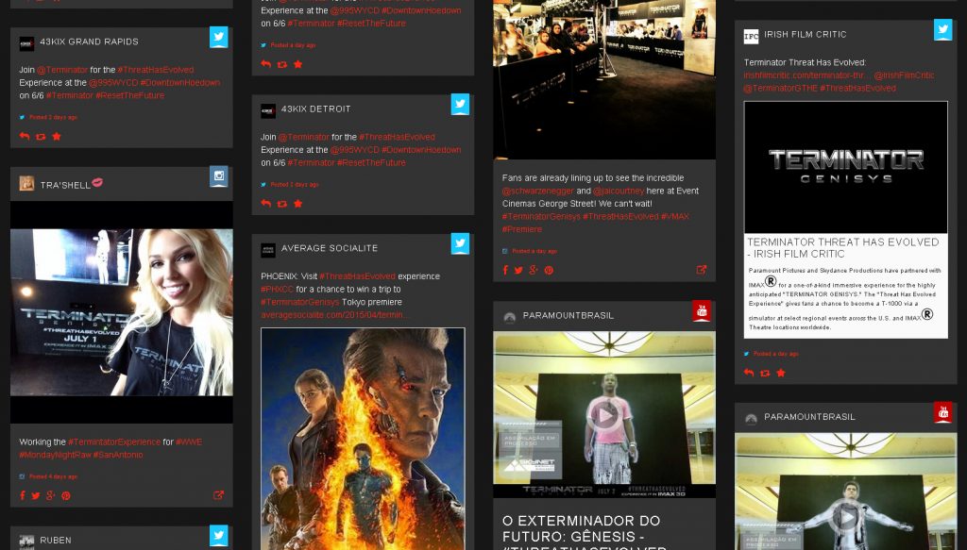Open the @TerminatorGTHE mention
967x550 pixels.
[x=780, y=88]
